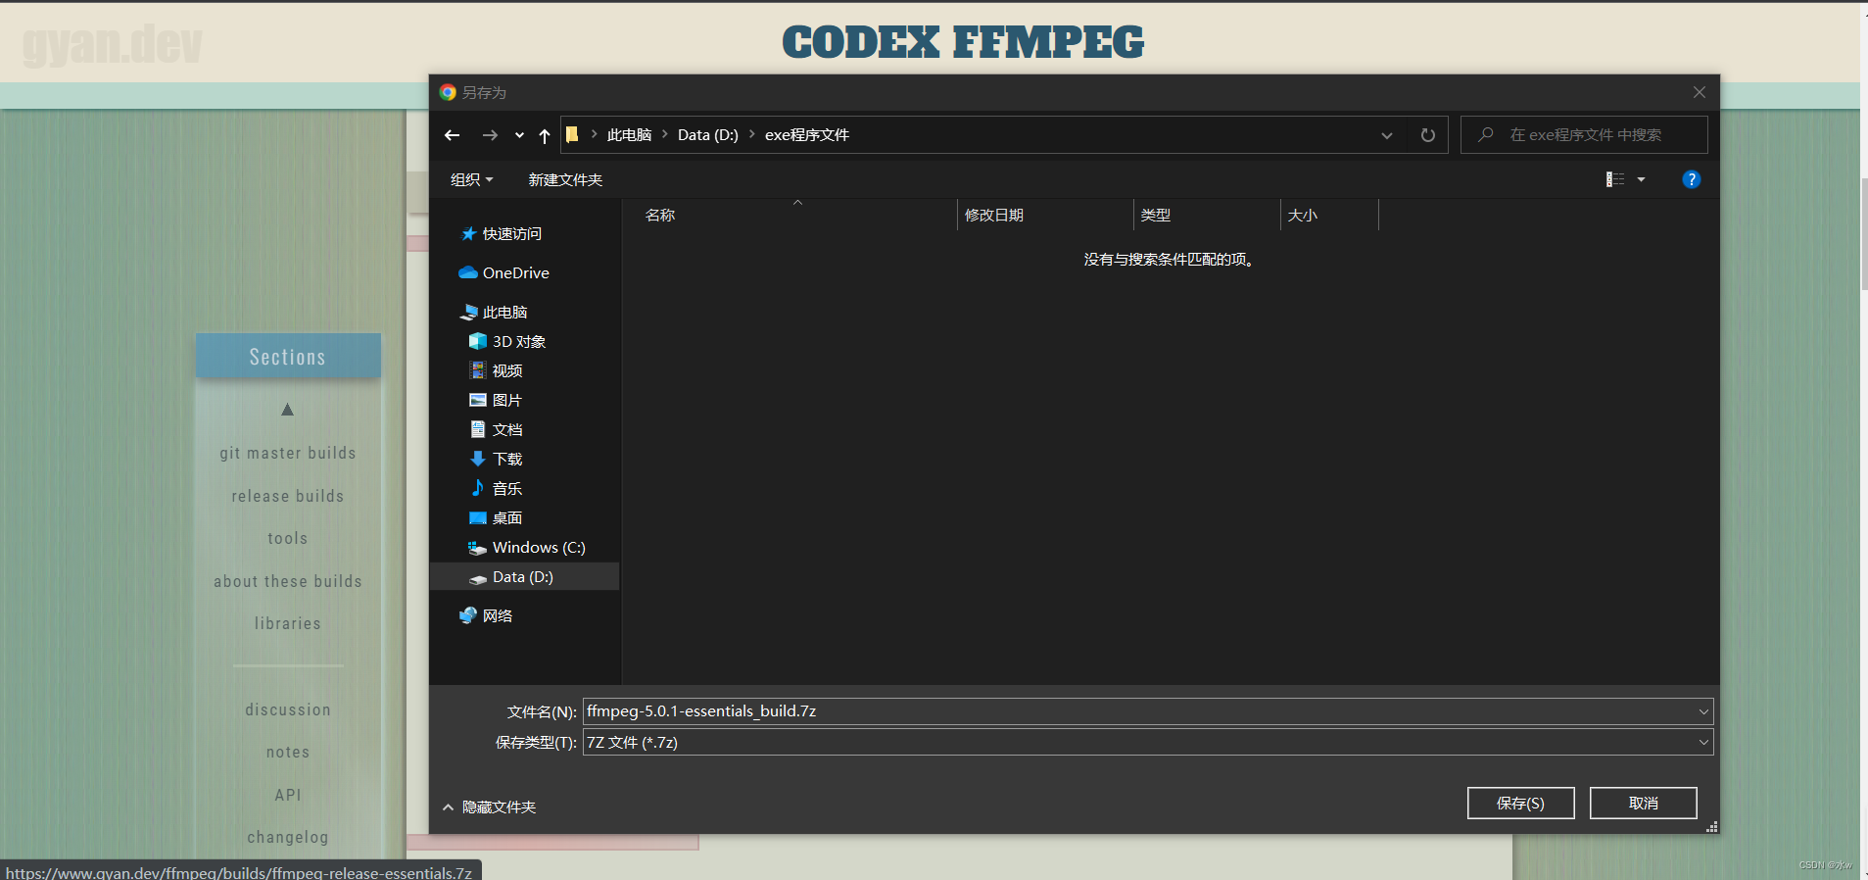Create a folder with 新建文件夹
This screenshot has width=1868, height=880.
coord(565,179)
